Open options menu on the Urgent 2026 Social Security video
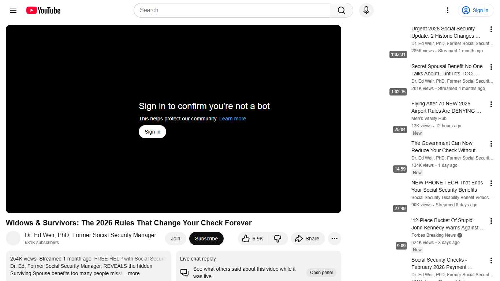This screenshot has width=500, height=281. coord(491,29)
